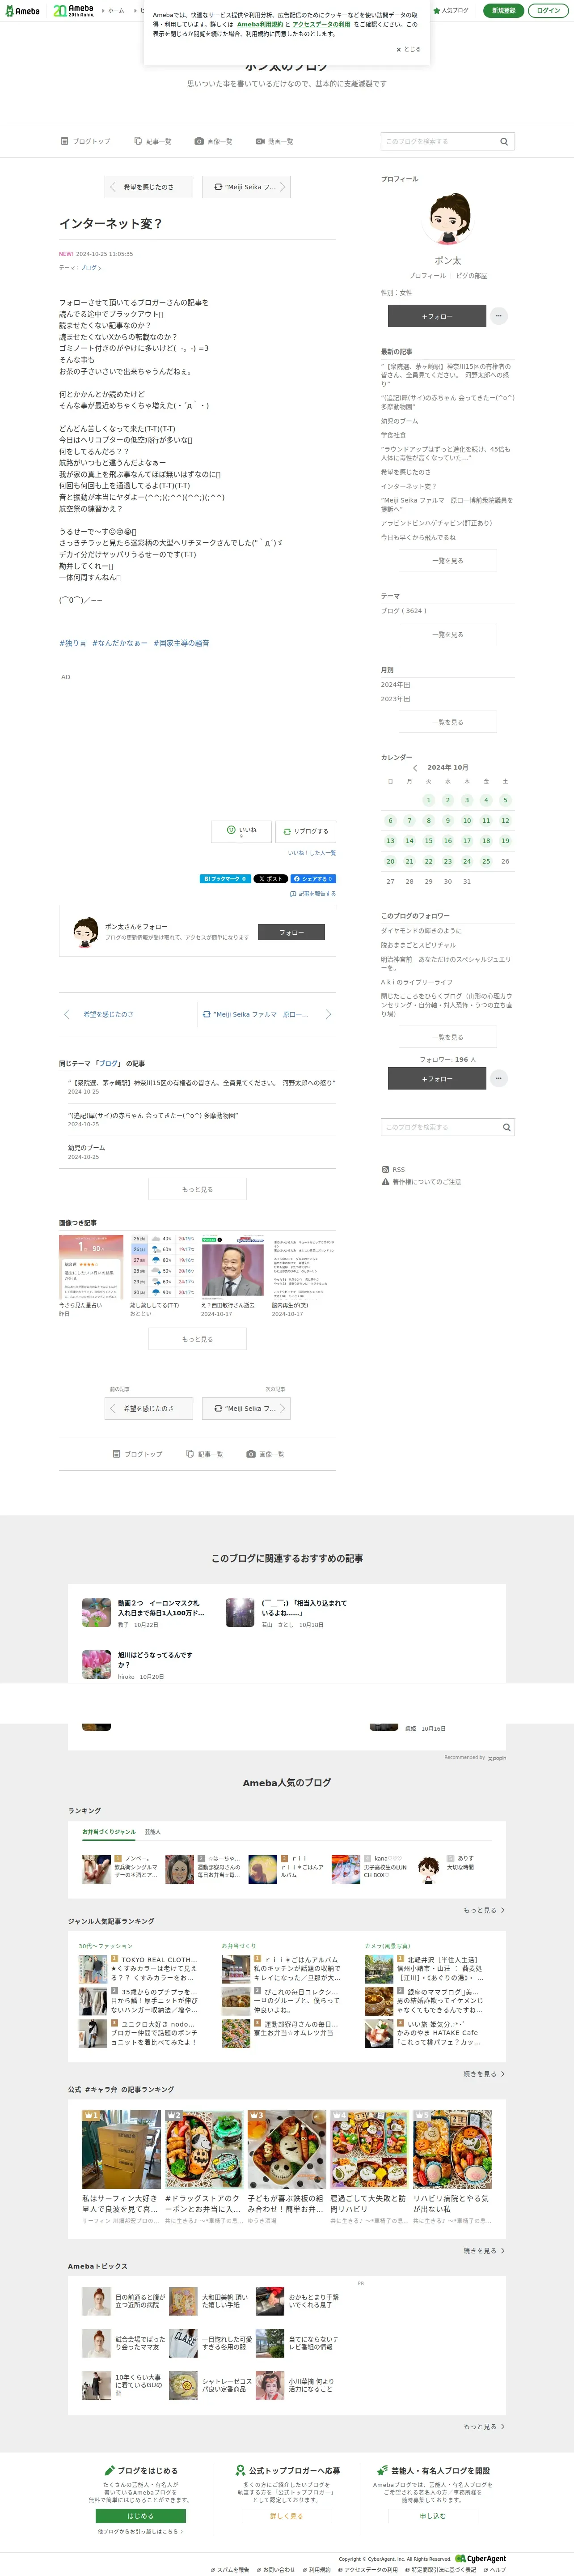Image resolution: width=574 pixels, height=2576 pixels.
Task: Click the RSS feed icon link
Action: (393, 1169)
